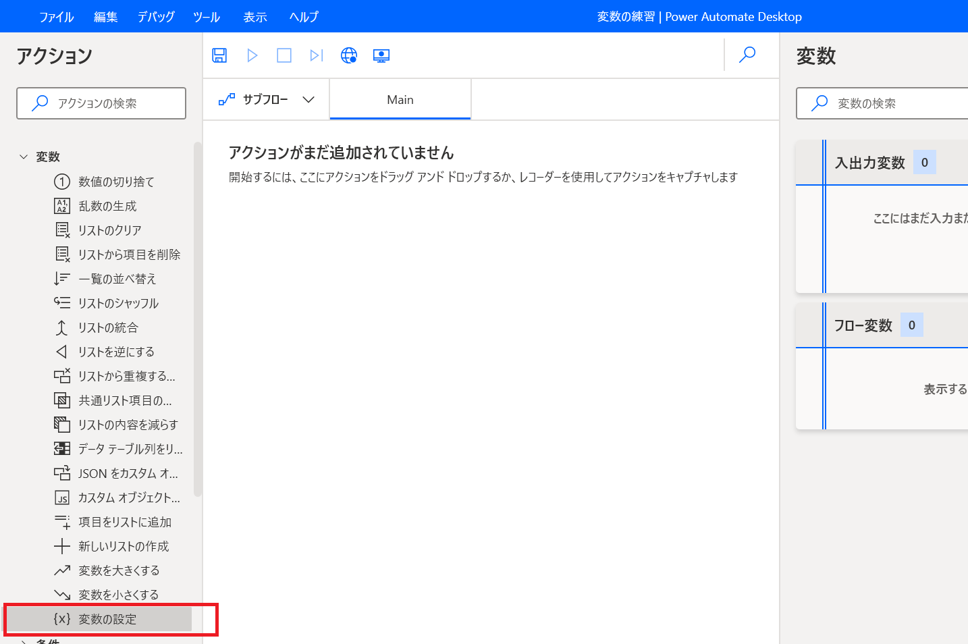Click the flow search magnifier icon
Screen dimensions: 968x644
(x=747, y=55)
